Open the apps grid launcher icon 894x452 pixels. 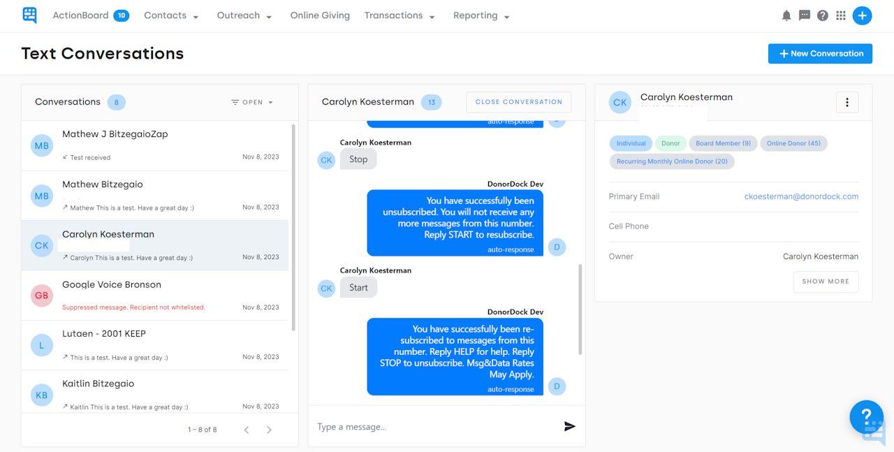(x=841, y=15)
